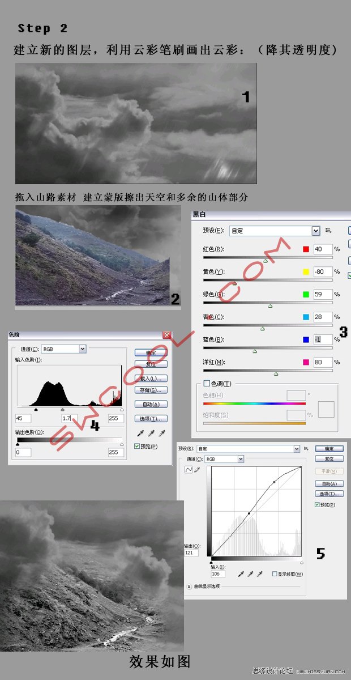Screen dimensions: 351x680
Task: Click the 红色 reds slider handle
Action: click(265, 260)
